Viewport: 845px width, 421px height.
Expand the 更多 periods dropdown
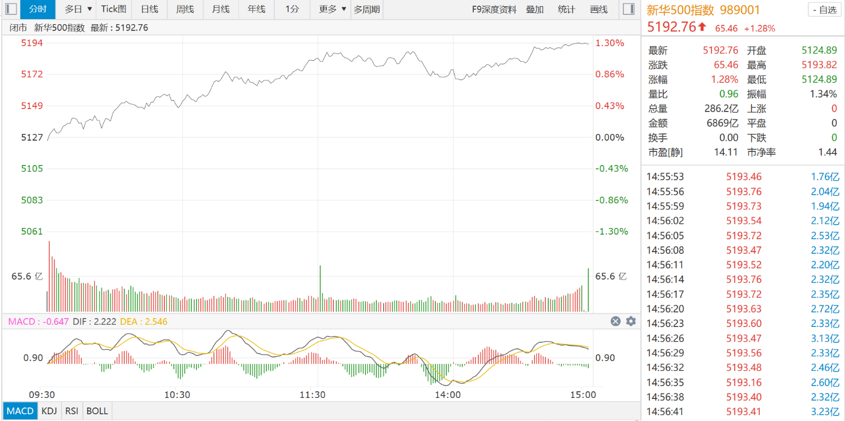[332, 9]
